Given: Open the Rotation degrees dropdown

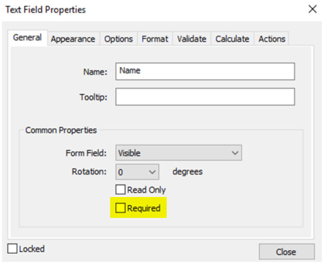Looking at the screenshot, I should (137, 172).
